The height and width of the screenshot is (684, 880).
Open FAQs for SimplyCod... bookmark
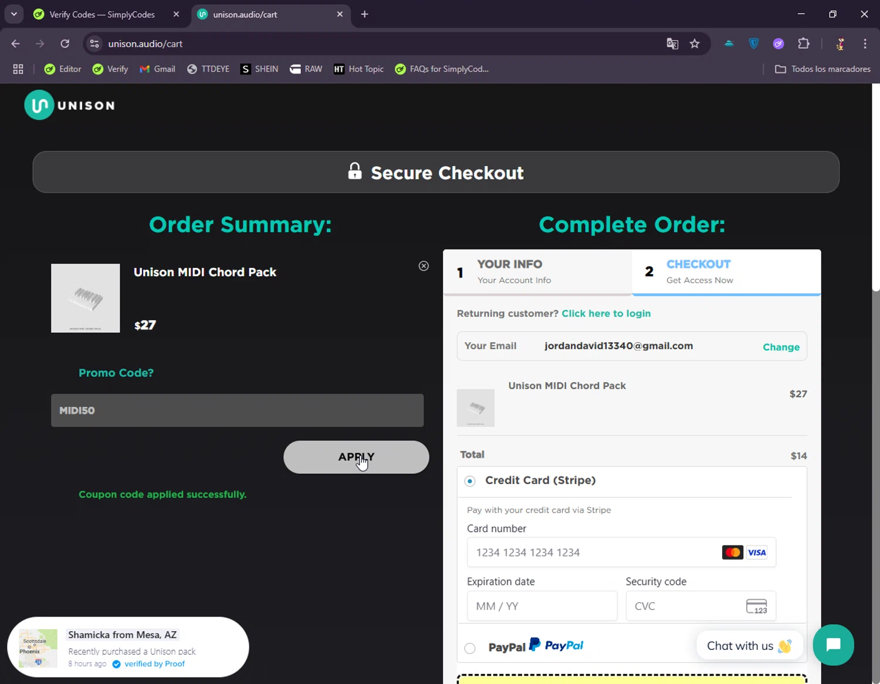click(442, 69)
